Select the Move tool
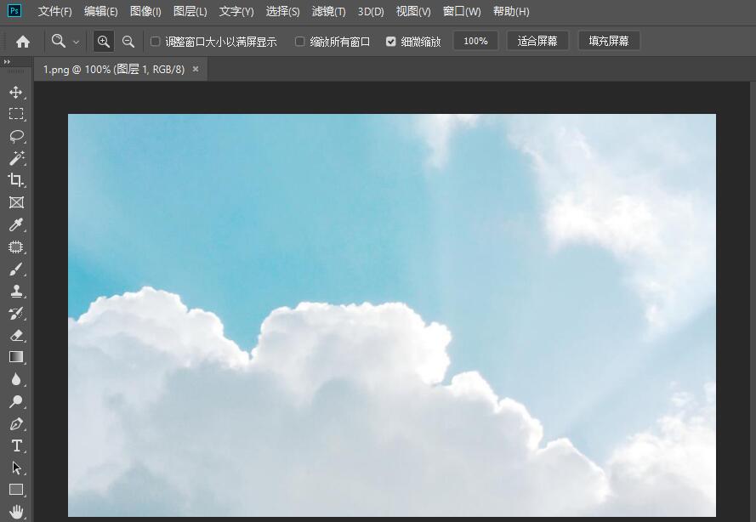 pos(16,92)
